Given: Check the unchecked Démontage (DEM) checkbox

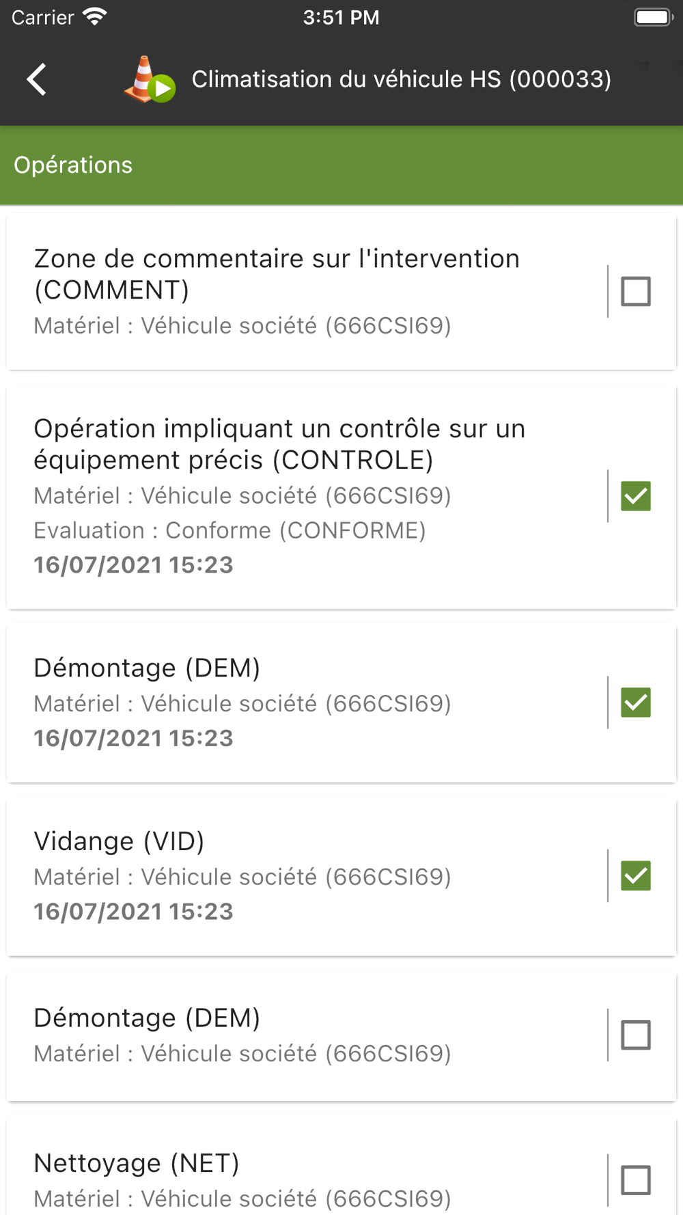Looking at the screenshot, I should click(636, 1035).
